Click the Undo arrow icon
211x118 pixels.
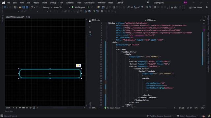click(32, 7)
